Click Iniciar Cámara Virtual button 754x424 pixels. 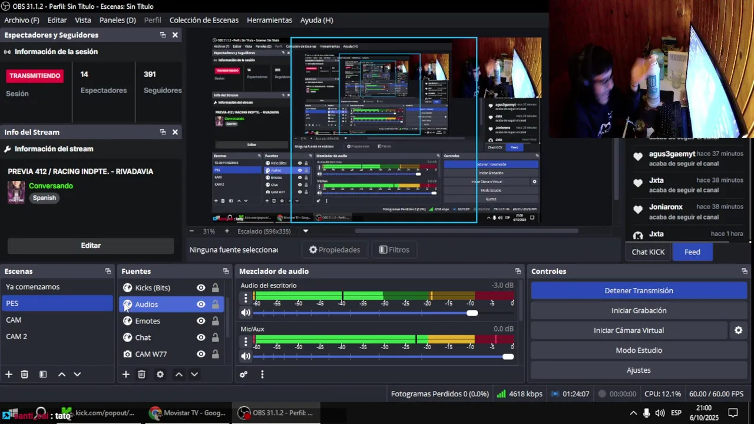pyautogui.click(x=629, y=330)
